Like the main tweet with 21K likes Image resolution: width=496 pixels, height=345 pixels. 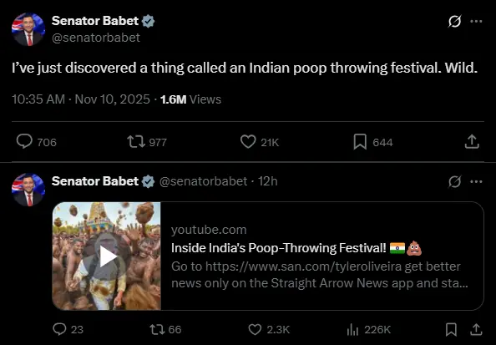248,141
